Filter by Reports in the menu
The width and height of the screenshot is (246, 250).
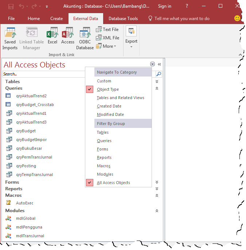[x=118, y=157]
